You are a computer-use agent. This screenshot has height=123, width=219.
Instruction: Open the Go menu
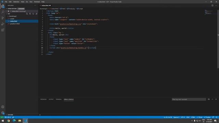coord(27,2)
